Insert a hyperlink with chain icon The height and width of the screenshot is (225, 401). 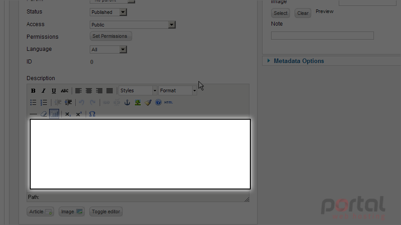(106, 102)
